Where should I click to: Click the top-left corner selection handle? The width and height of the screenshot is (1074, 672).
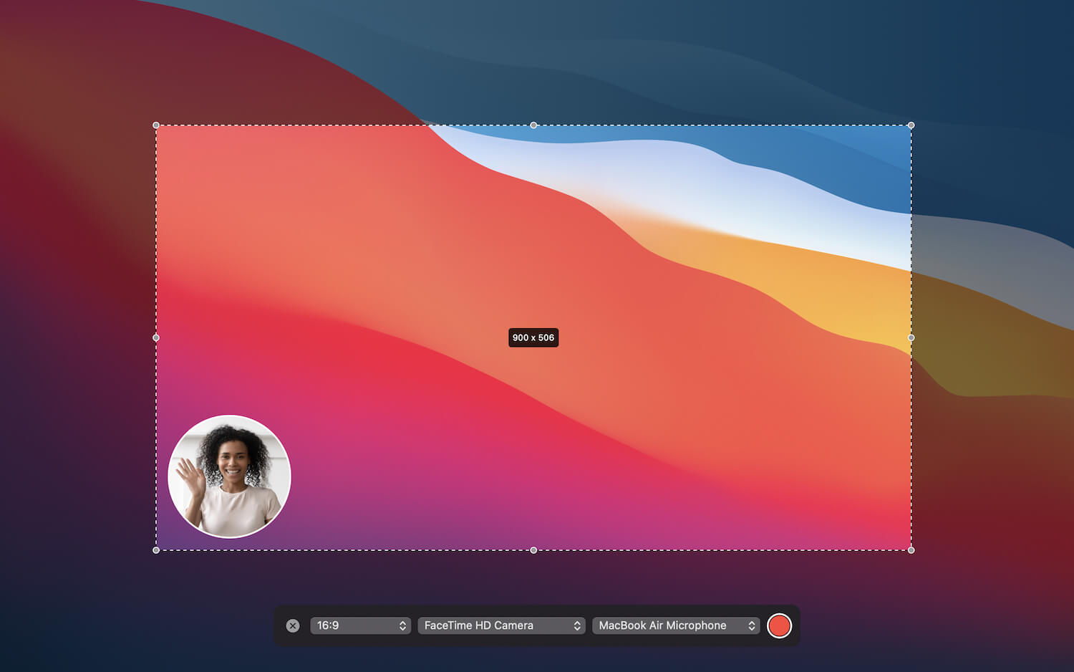point(156,125)
